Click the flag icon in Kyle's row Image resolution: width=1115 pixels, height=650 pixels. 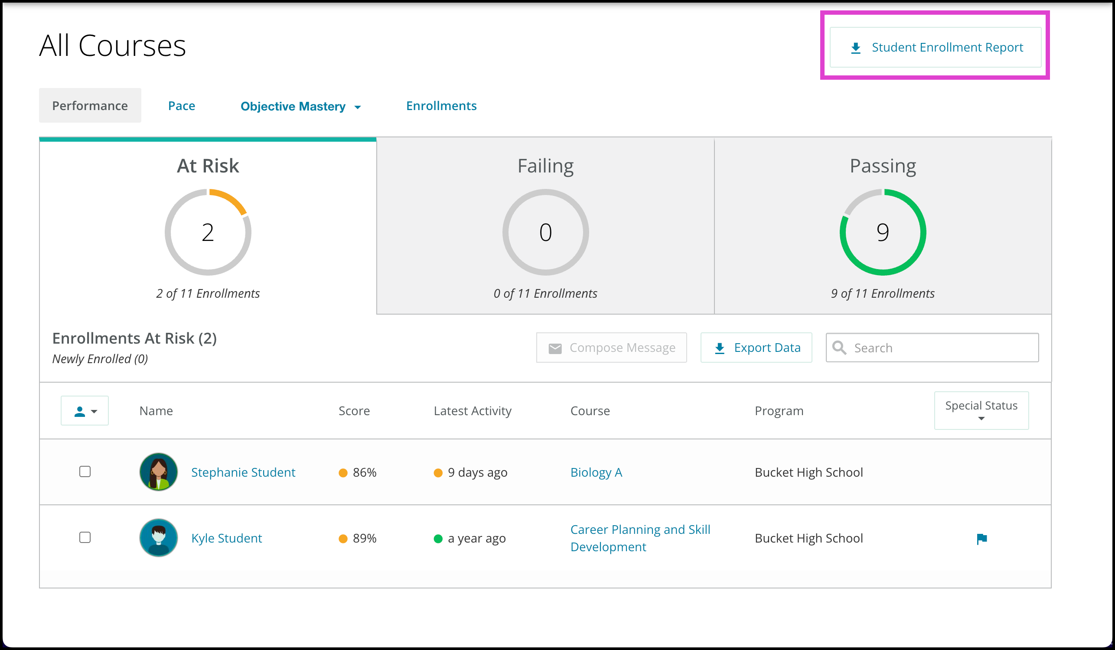(982, 539)
